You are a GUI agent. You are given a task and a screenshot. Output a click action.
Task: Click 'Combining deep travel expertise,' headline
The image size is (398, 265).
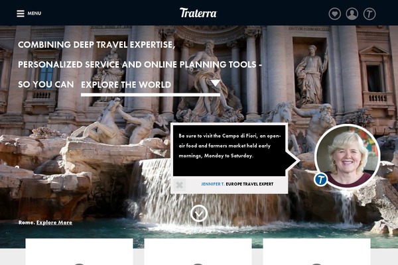click(96, 44)
